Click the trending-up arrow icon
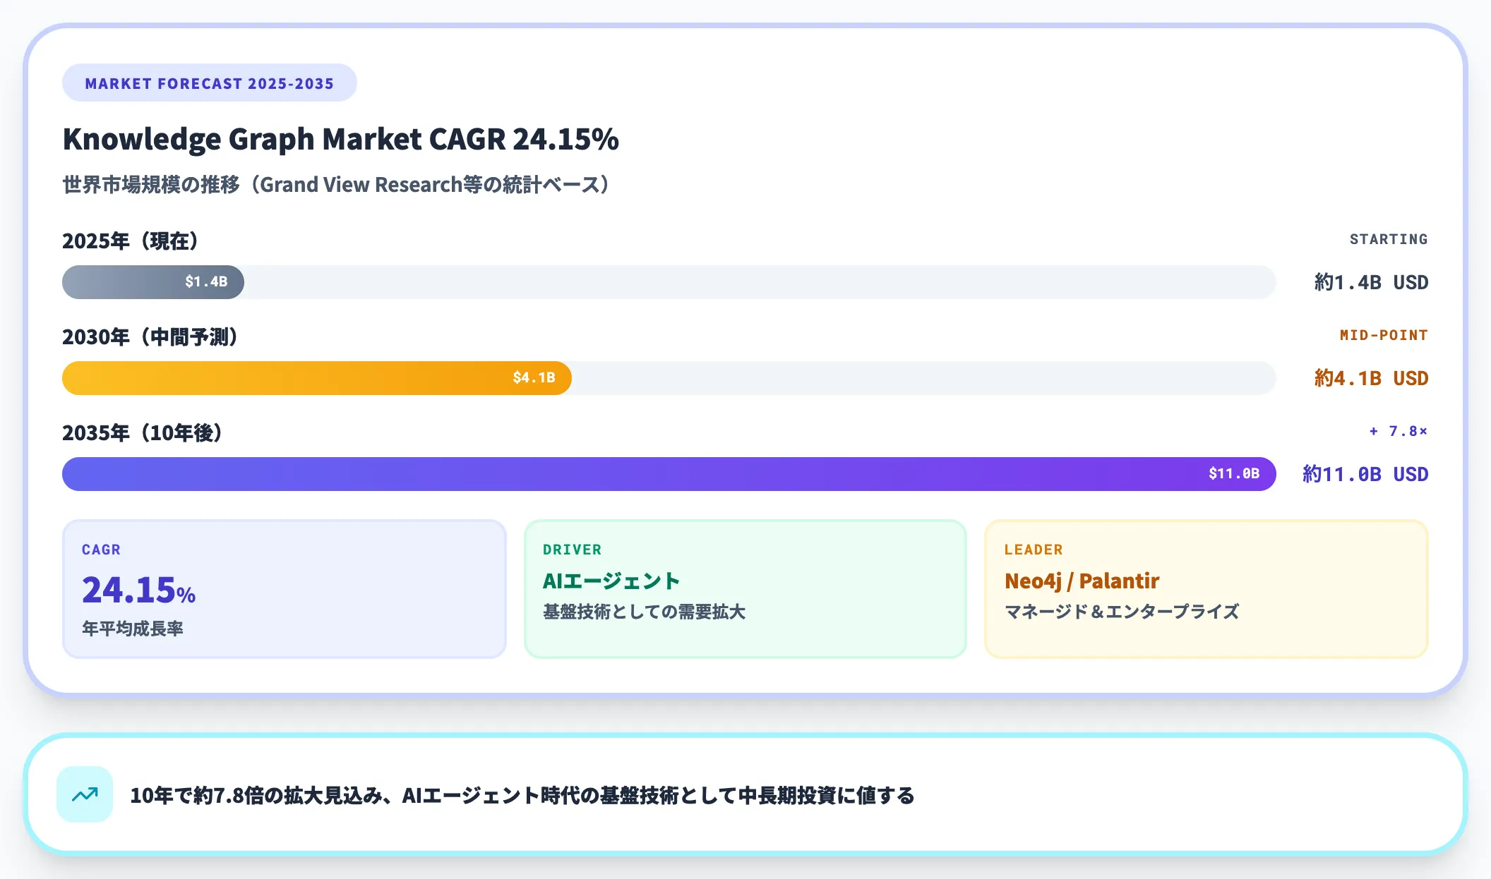The width and height of the screenshot is (1491, 879). click(x=85, y=794)
